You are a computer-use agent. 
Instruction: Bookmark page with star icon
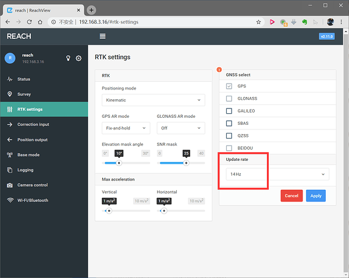point(258,22)
